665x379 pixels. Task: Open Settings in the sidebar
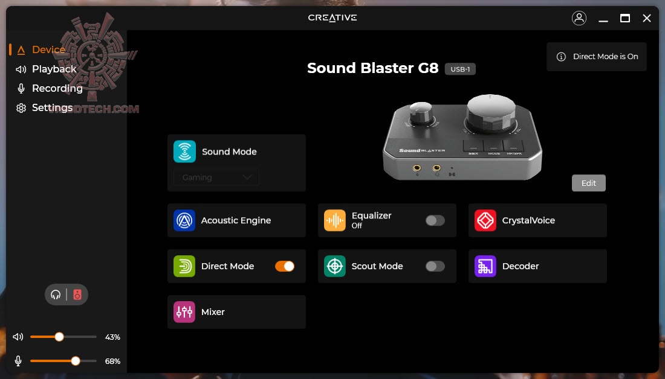(52, 107)
